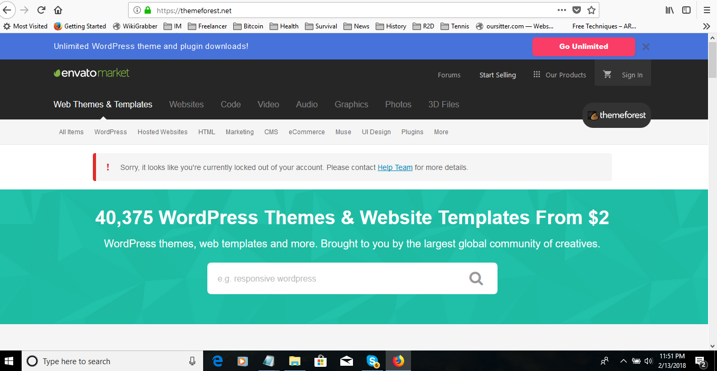
Task: Switch to the Websites tab
Action: (186, 104)
